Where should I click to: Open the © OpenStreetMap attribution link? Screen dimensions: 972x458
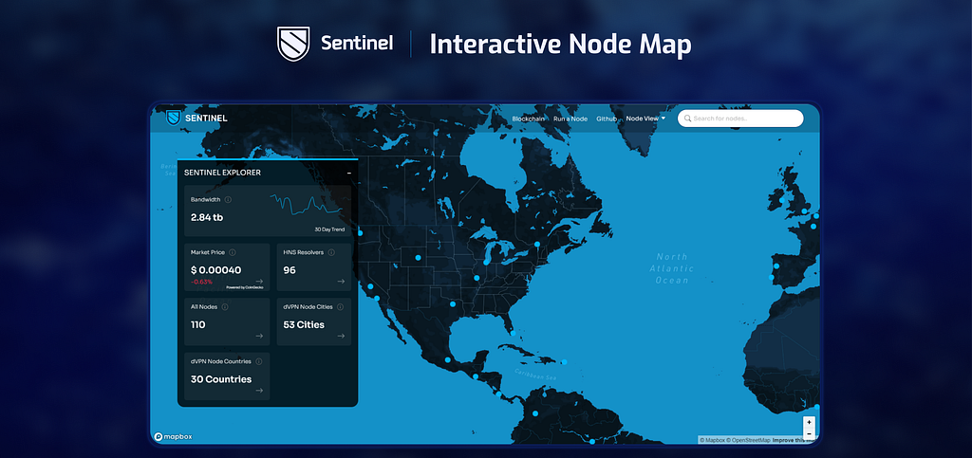click(x=749, y=440)
